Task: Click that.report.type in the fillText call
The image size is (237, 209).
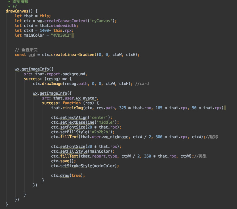Action: [99, 156]
